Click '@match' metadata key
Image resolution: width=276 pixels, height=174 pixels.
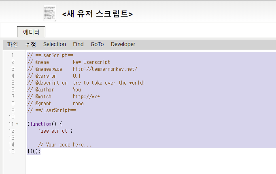coord(43,96)
